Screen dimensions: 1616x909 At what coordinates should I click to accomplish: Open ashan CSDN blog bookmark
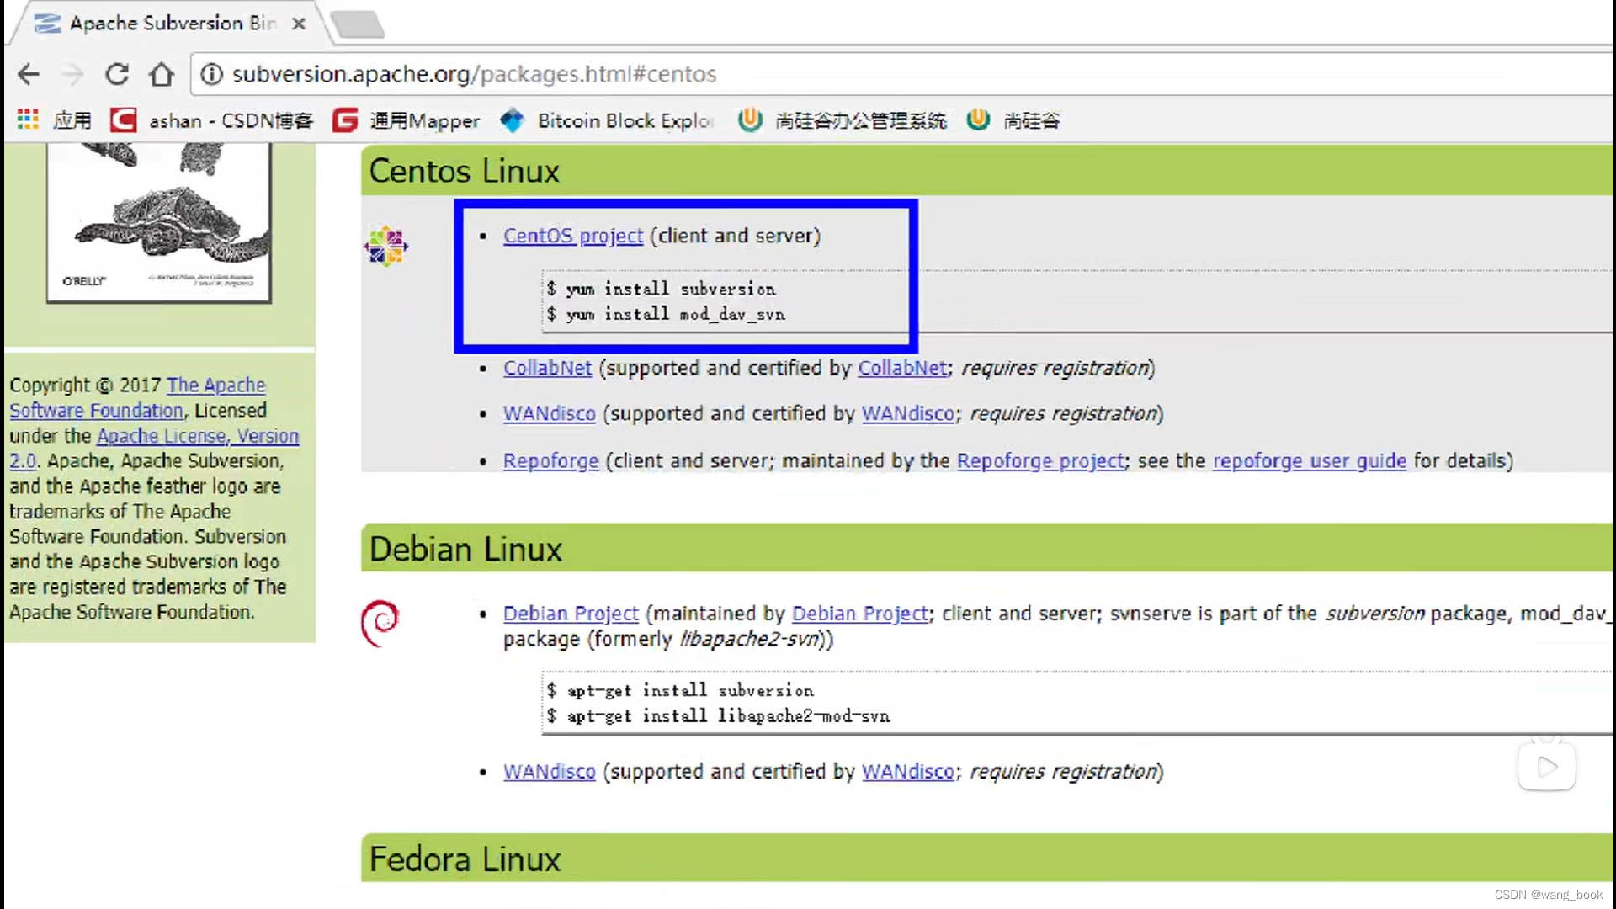(x=212, y=120)
